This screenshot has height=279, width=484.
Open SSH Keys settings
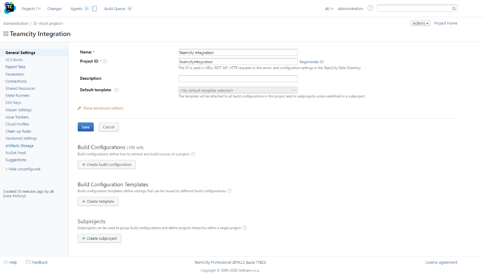click(x=13, y=103)
